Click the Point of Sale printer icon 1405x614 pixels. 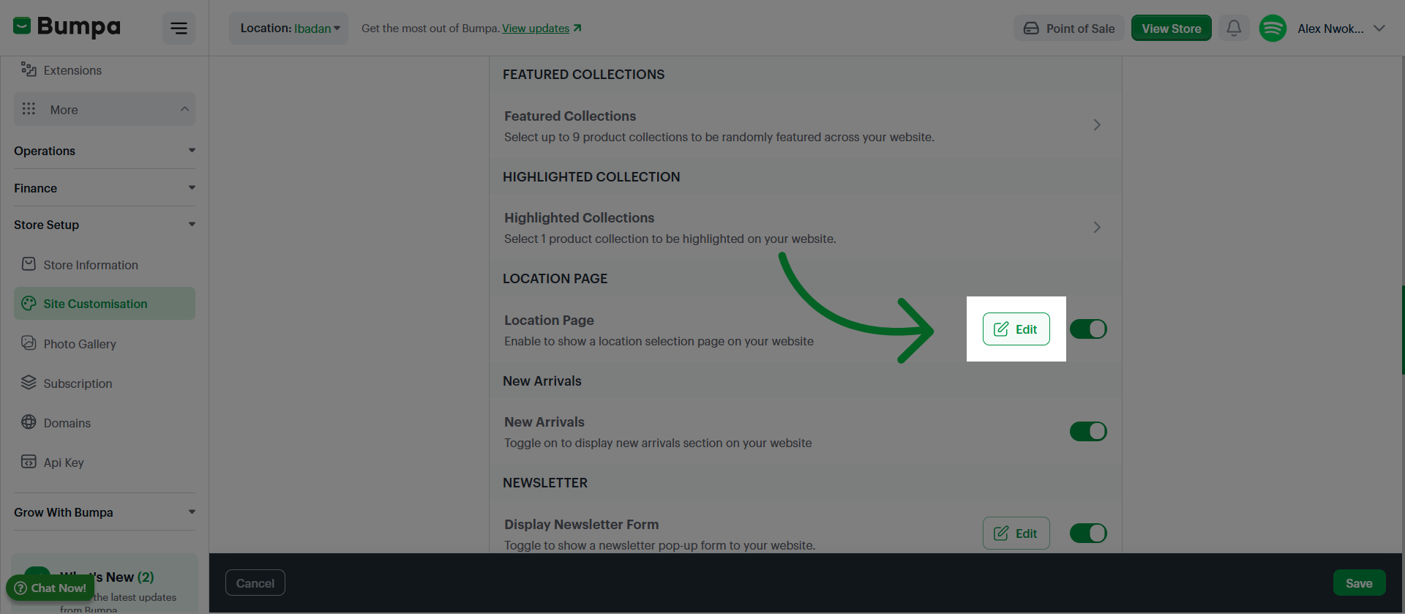pos(1031,29)
